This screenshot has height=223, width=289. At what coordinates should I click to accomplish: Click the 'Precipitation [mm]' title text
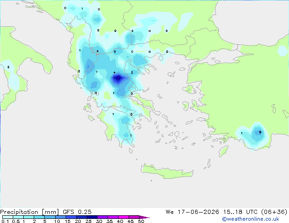tap(30, 212)
